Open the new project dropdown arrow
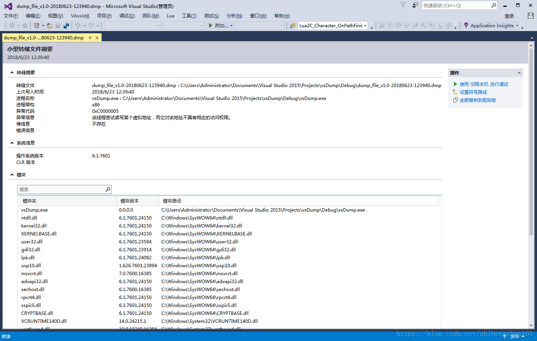The height and width of the screenshot is (341, 537). point(43,26)
